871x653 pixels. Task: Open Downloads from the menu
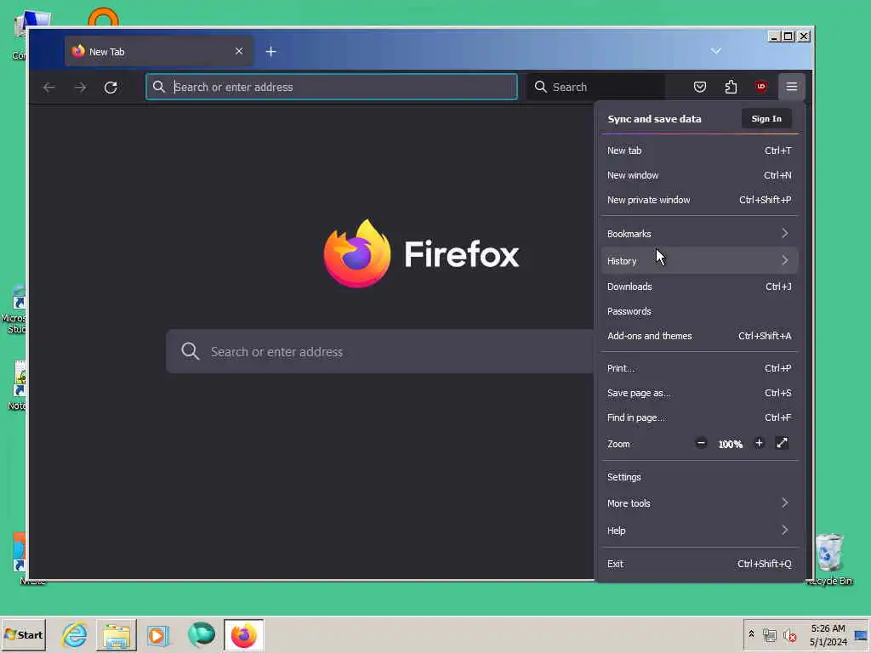click(699, 287)
